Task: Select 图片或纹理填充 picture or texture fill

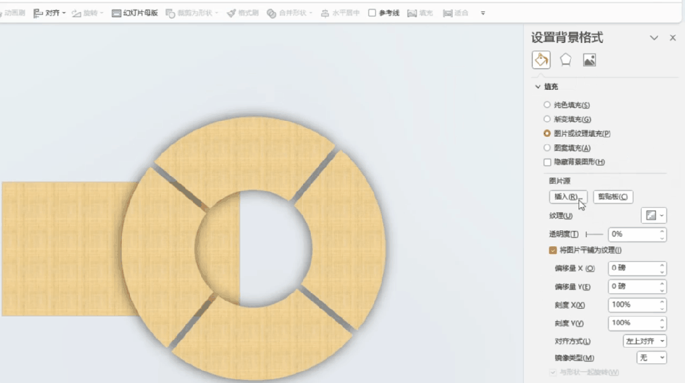Action: click(547, 134)
